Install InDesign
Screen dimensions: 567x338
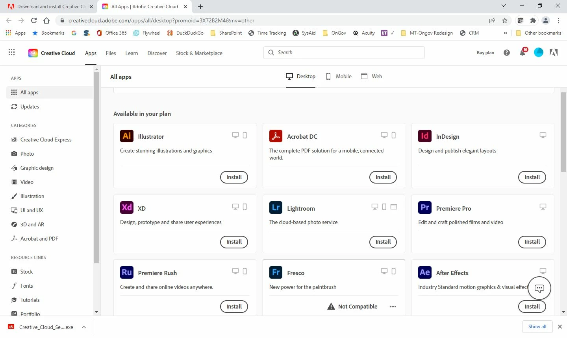(532, 177)
